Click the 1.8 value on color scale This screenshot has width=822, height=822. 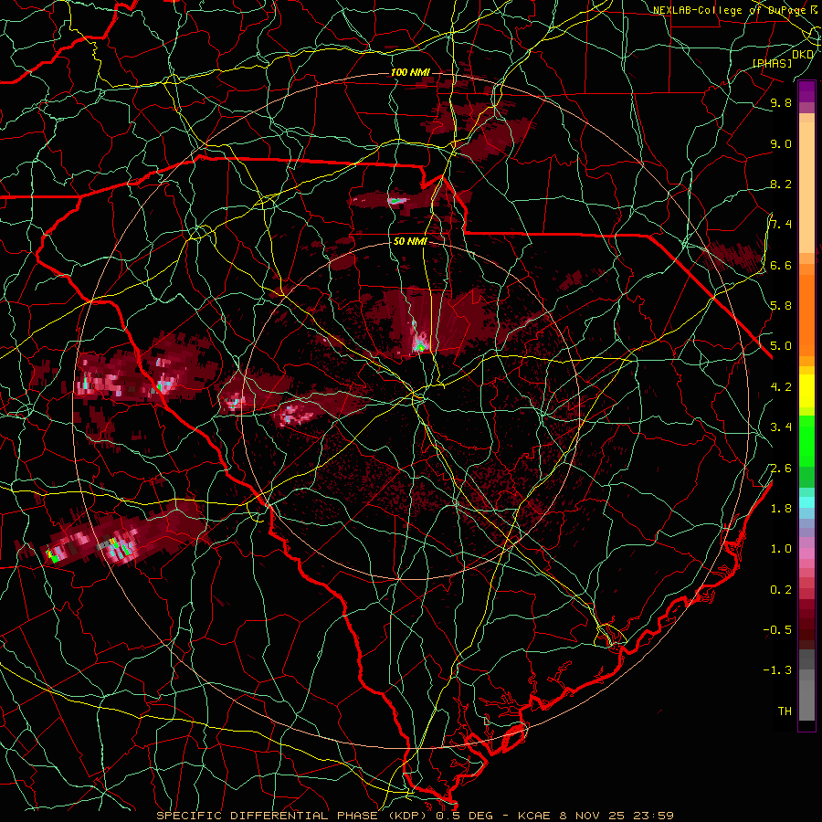781,508
